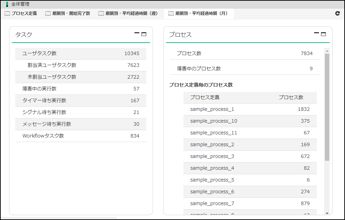The height and width of the screenshot is (220, 345).
Task: Select the ユーザタスク数 row
Action: click(81, 53)
